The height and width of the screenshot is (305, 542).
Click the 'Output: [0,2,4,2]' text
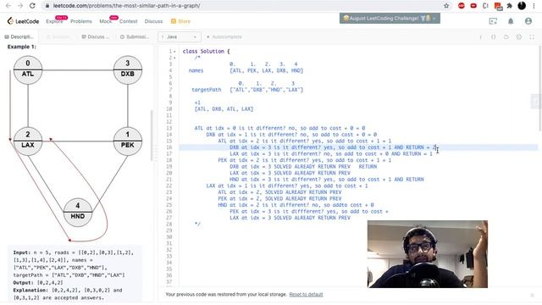pos(38,282)
